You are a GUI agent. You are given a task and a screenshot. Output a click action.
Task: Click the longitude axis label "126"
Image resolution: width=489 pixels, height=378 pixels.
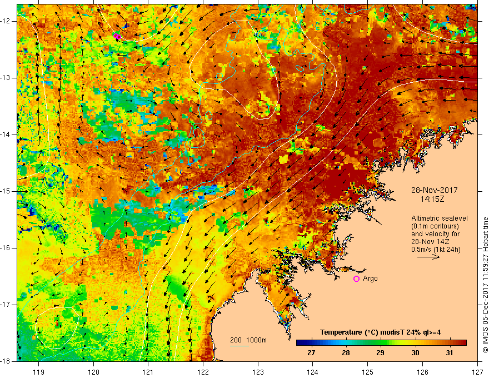coord(422,372)
